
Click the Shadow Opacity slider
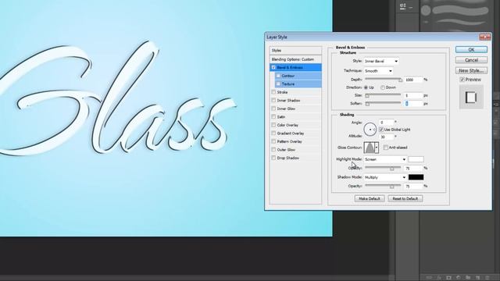coord(383,186)
